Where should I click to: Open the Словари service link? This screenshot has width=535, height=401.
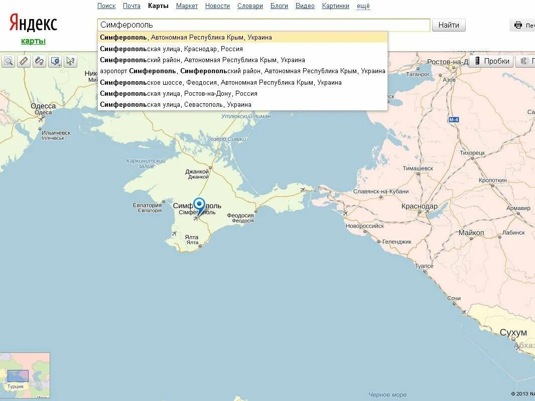[250, 6]
